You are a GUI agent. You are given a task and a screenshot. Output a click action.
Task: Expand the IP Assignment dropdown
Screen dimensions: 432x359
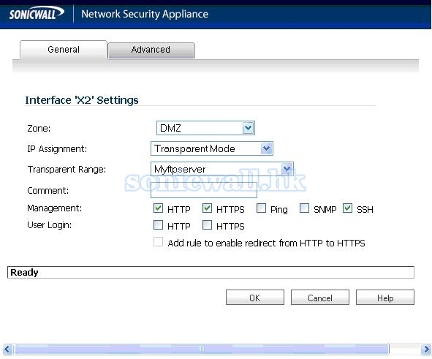click(266, 148)
